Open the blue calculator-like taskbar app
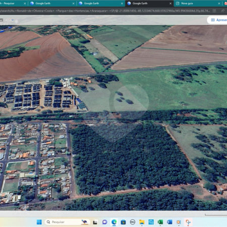 (151, 222)
